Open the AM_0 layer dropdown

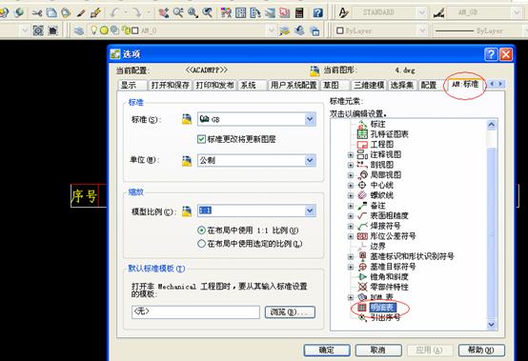(x=271, y=30)
